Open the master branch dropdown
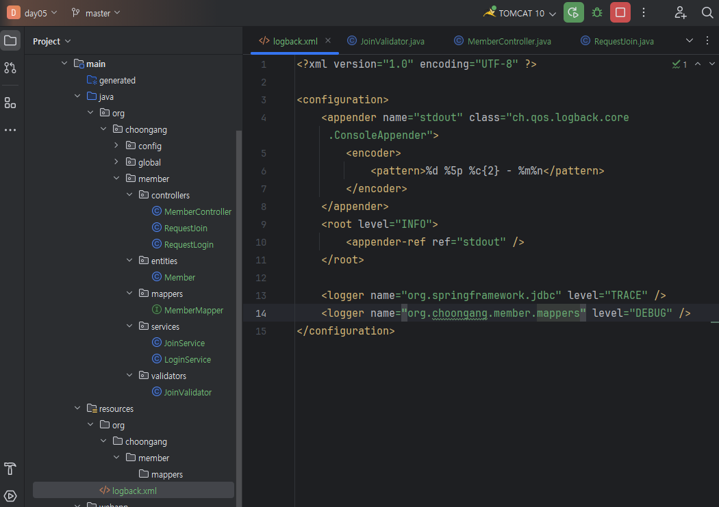The height and width of the screenshot is (507, 719). [97, 13]
